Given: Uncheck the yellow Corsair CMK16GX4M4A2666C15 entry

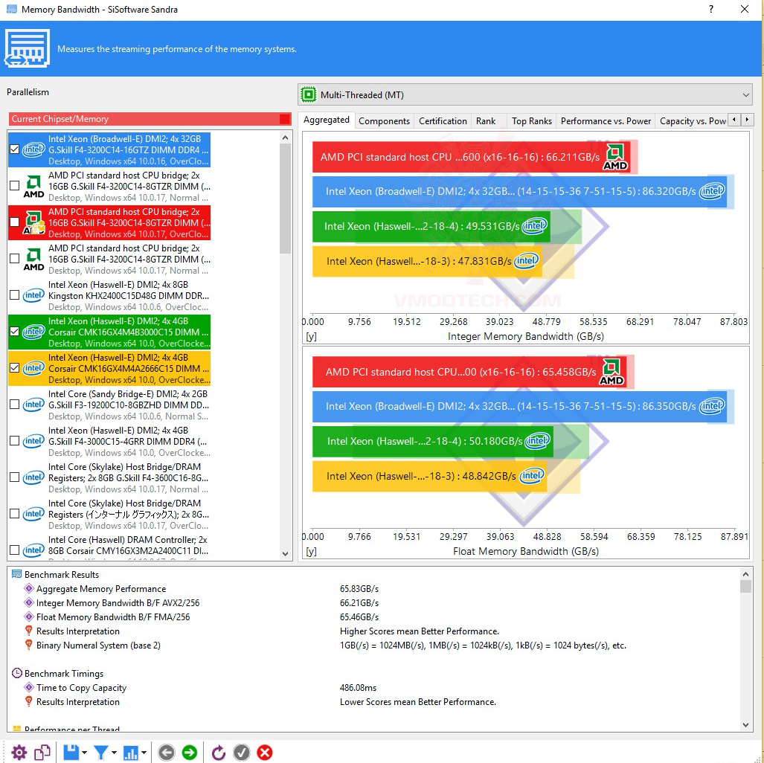Looking at the screenshot, I should tap(15, 368).
